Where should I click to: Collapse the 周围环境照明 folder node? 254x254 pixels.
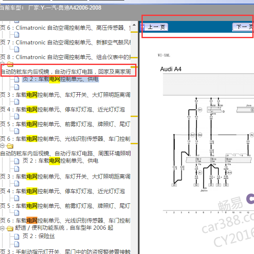pyautogui.click(x=2, y=145)
